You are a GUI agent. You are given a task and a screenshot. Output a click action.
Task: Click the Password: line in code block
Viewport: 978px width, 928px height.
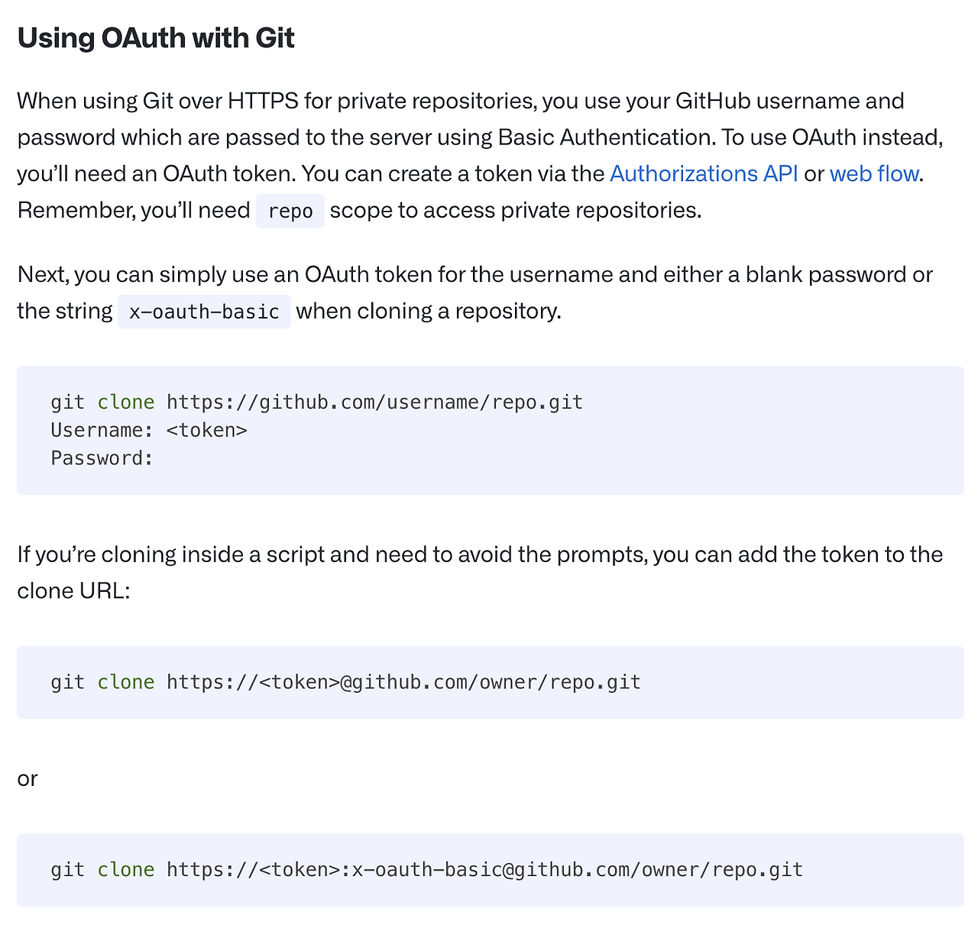point(101,458)
